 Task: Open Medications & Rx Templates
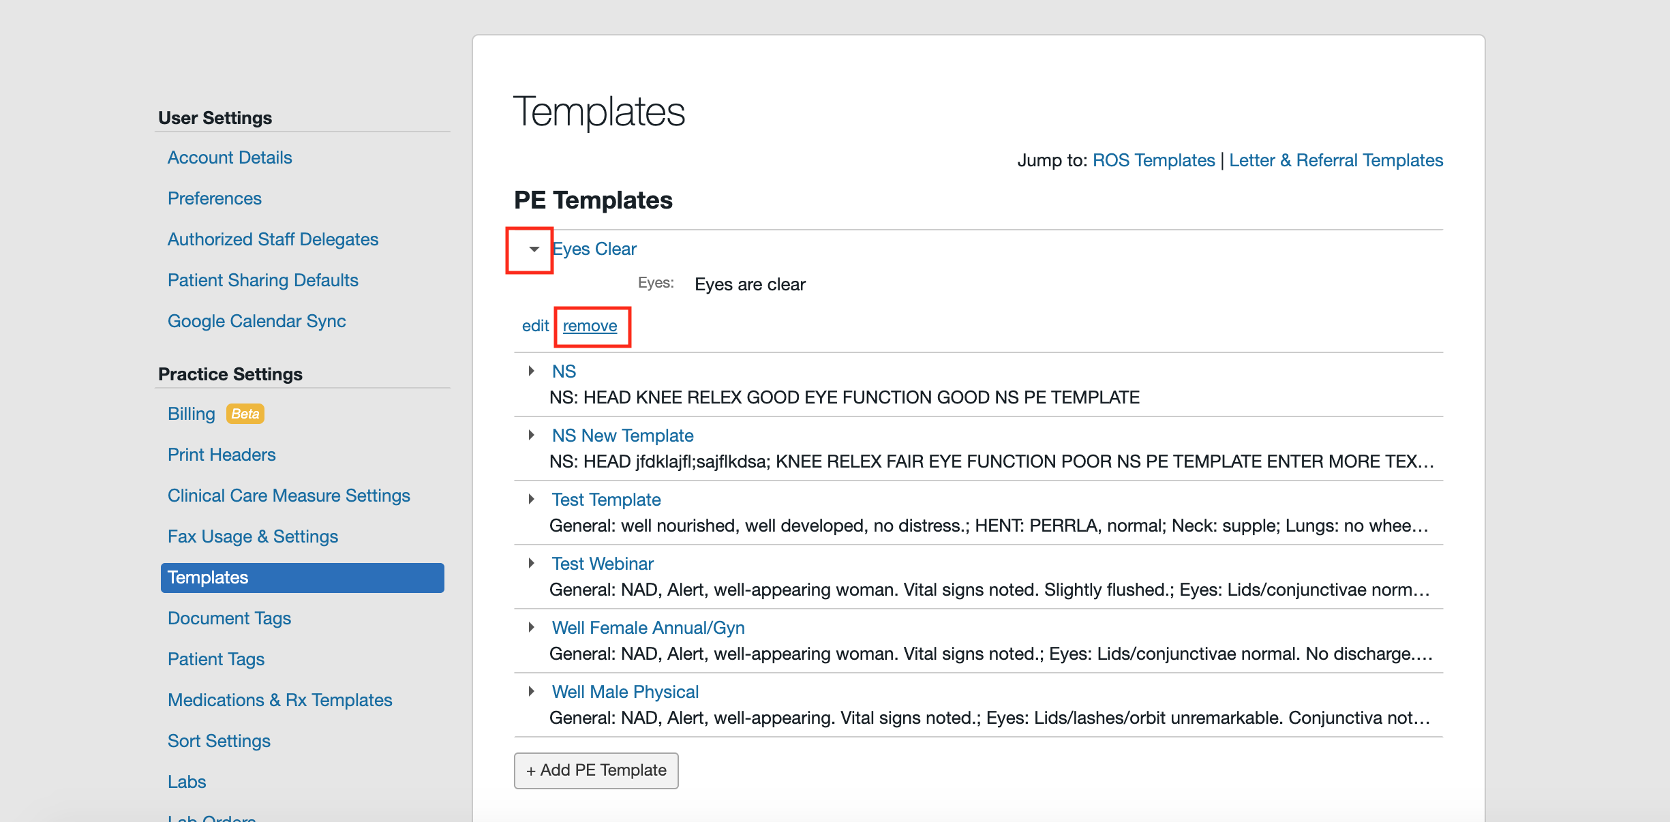(x=279, y=699)
